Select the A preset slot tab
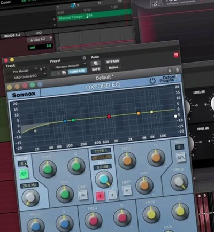This screenshot has height=232, width=214. pyautogui.click(x=170, y=71)
